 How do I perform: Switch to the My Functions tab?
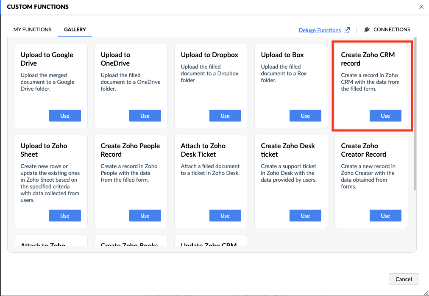point(33,30)
